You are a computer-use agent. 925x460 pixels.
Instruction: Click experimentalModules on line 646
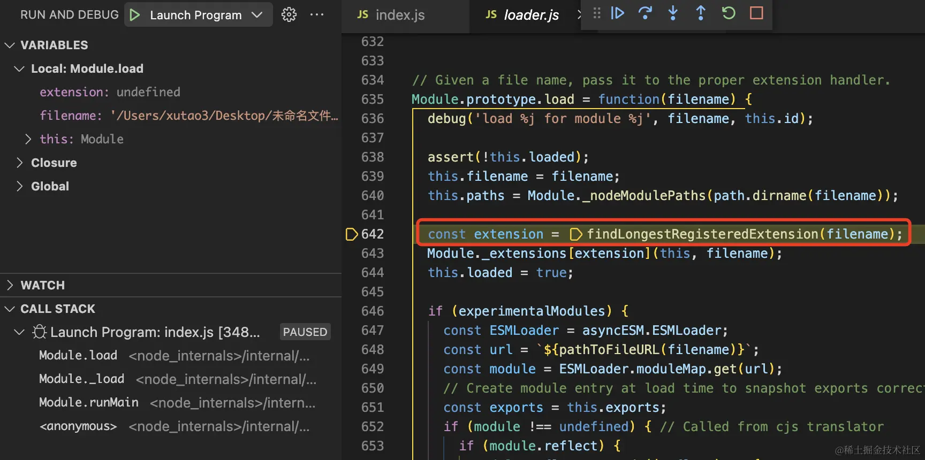click(532, 311)
